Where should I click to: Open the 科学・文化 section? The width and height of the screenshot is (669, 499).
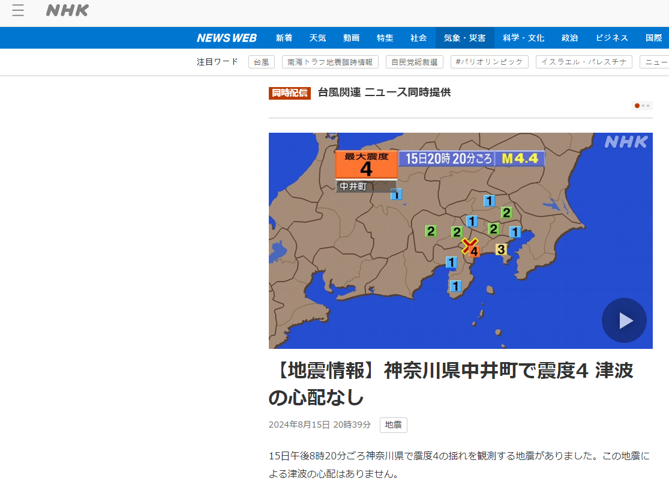(523, 38)
